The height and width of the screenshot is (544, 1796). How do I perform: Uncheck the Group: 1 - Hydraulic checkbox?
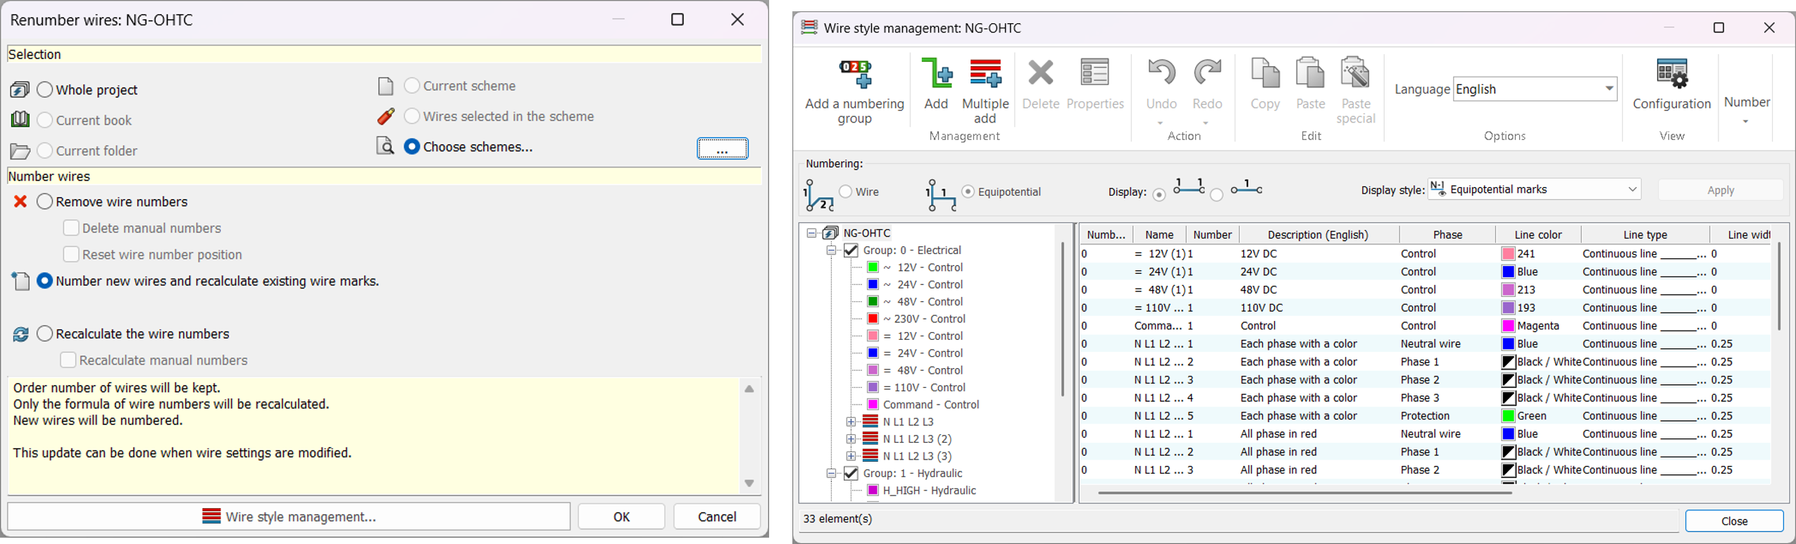pos(851,474)
